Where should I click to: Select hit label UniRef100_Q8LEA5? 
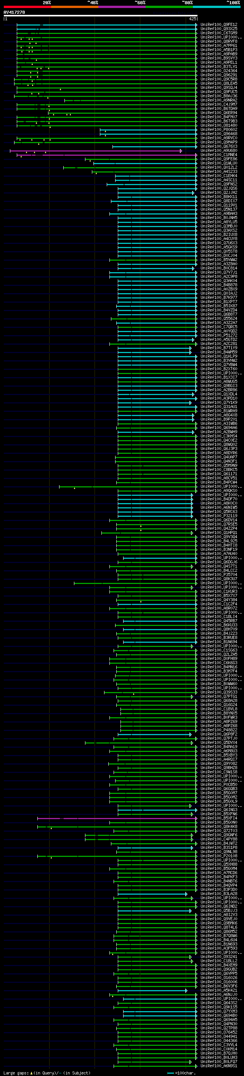point(219,84)
